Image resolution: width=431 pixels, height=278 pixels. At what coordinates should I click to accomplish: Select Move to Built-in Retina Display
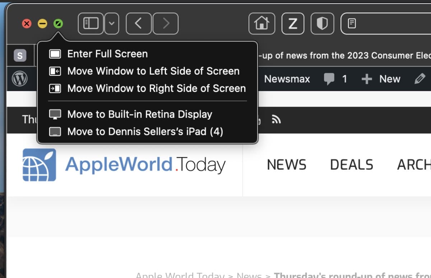[x=140, y=114]
